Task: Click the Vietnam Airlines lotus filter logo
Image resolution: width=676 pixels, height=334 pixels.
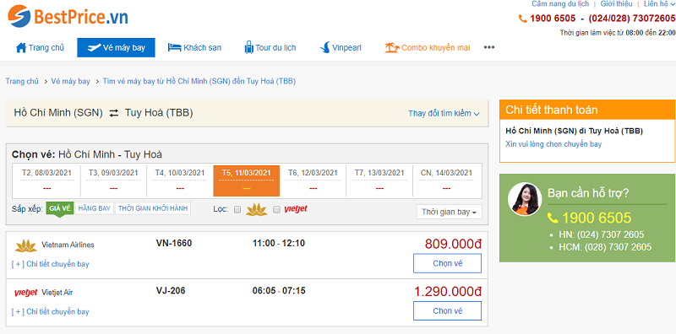Action: click(257, 210)
